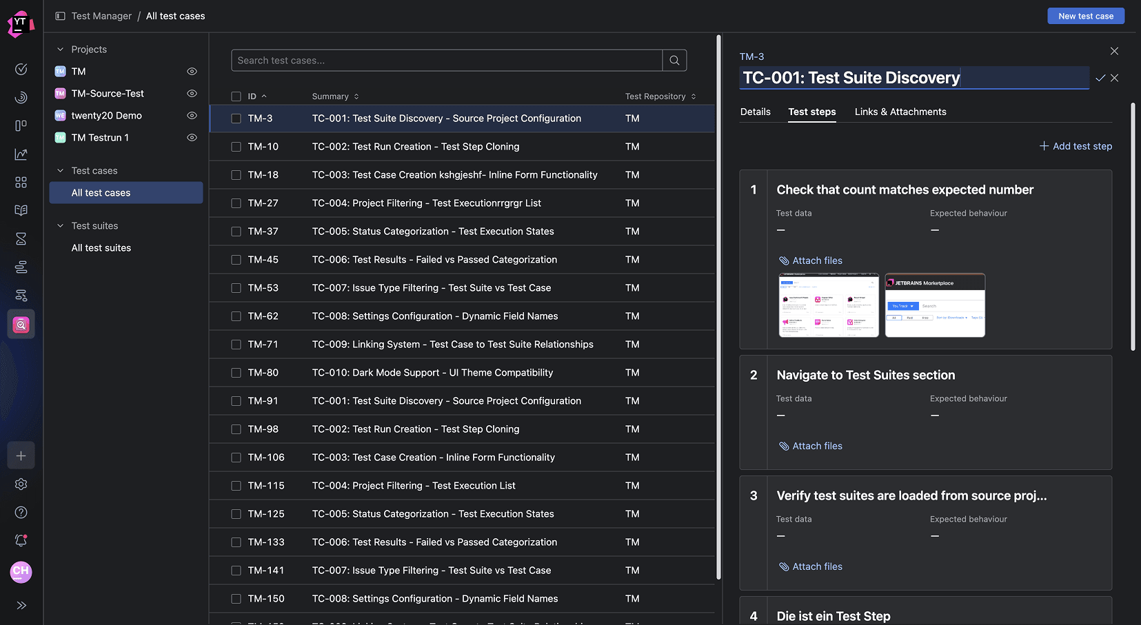The image size is (1141, 625).
Task: Open notifications via the bell icon
Action: (x=21, y=540)
